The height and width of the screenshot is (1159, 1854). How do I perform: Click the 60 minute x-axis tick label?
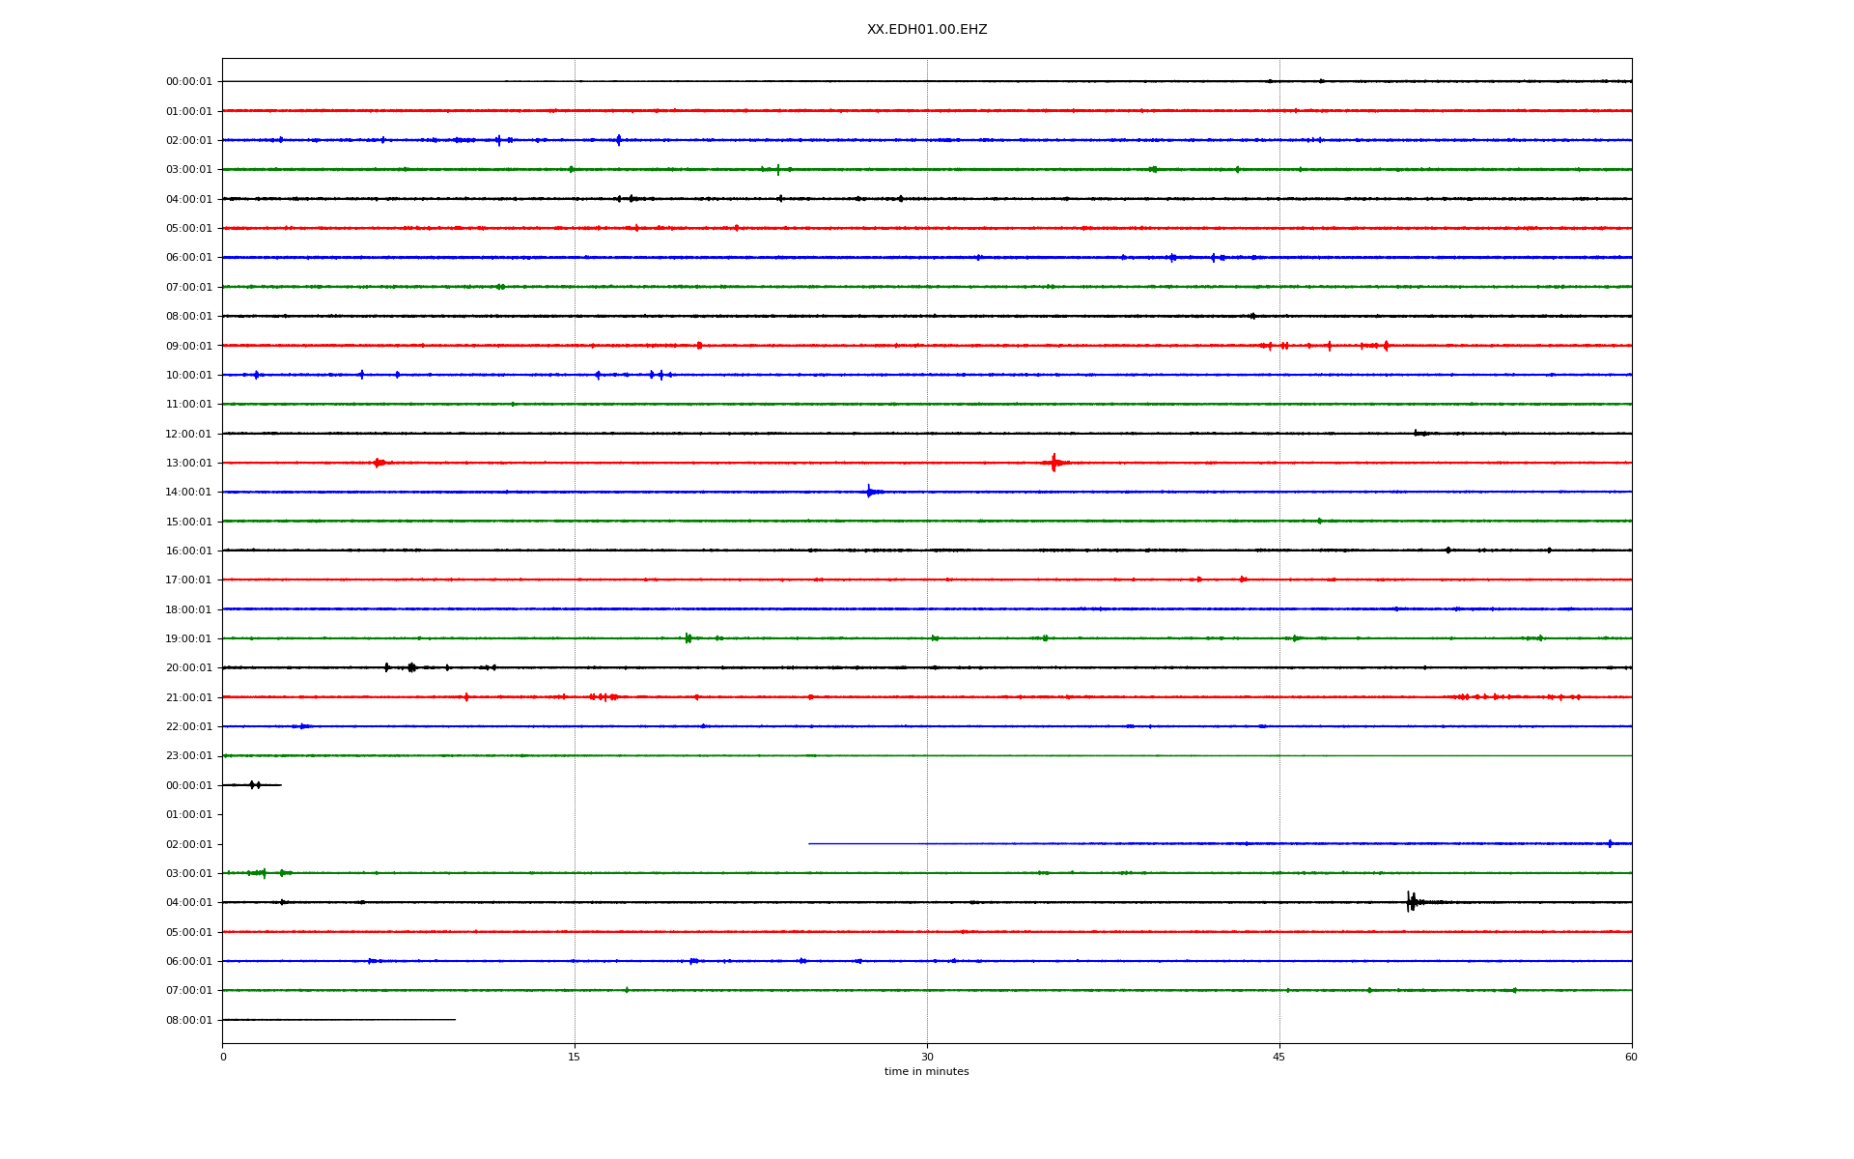(1631, 1057)
